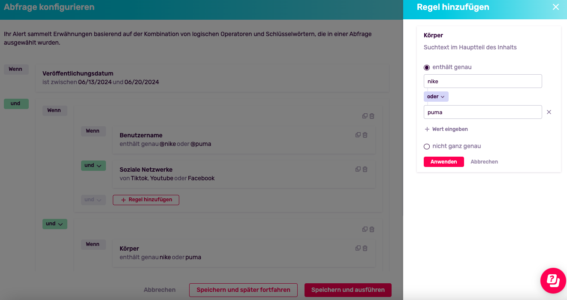
Task: Open und dropdown beside Soziale Netzwerke
Action: point(93,165)
